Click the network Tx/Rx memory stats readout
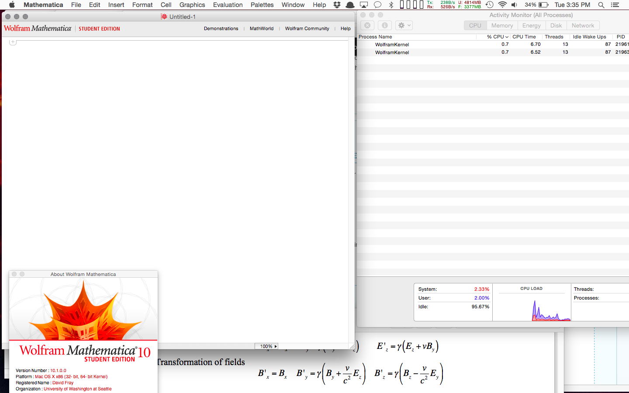 [454, 5]
